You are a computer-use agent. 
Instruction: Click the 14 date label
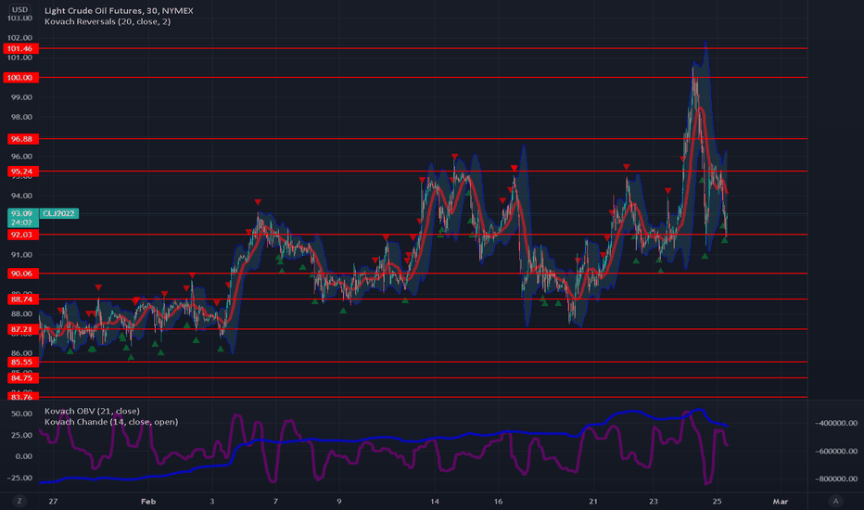point(435,501)
